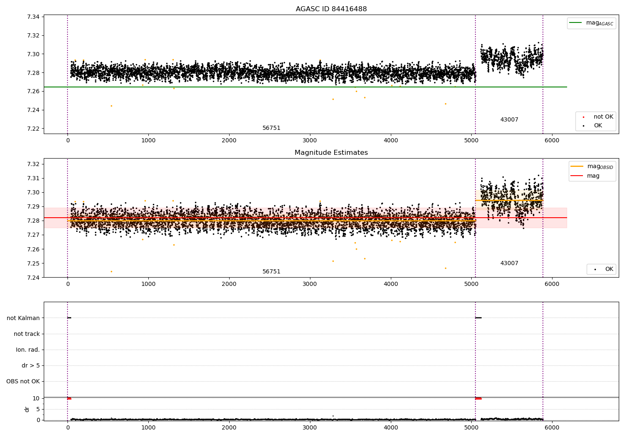Click the obsid label 56751 in the top plot
This screenshot has width=625, height=437.
pos(271,128)
